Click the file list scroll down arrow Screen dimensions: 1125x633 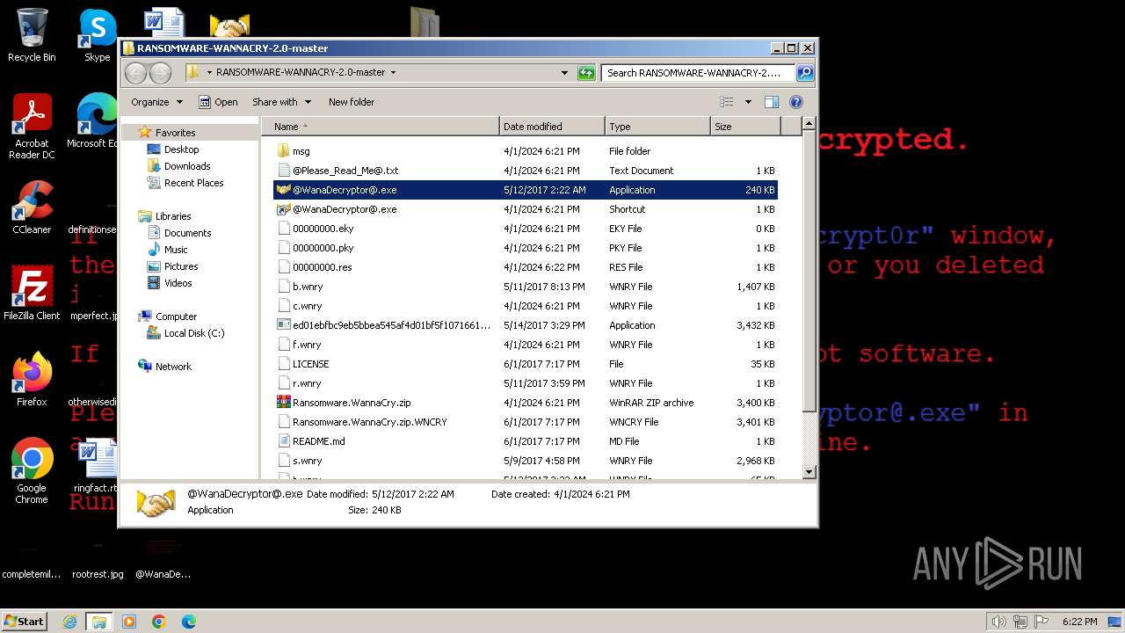pos(809,472)
